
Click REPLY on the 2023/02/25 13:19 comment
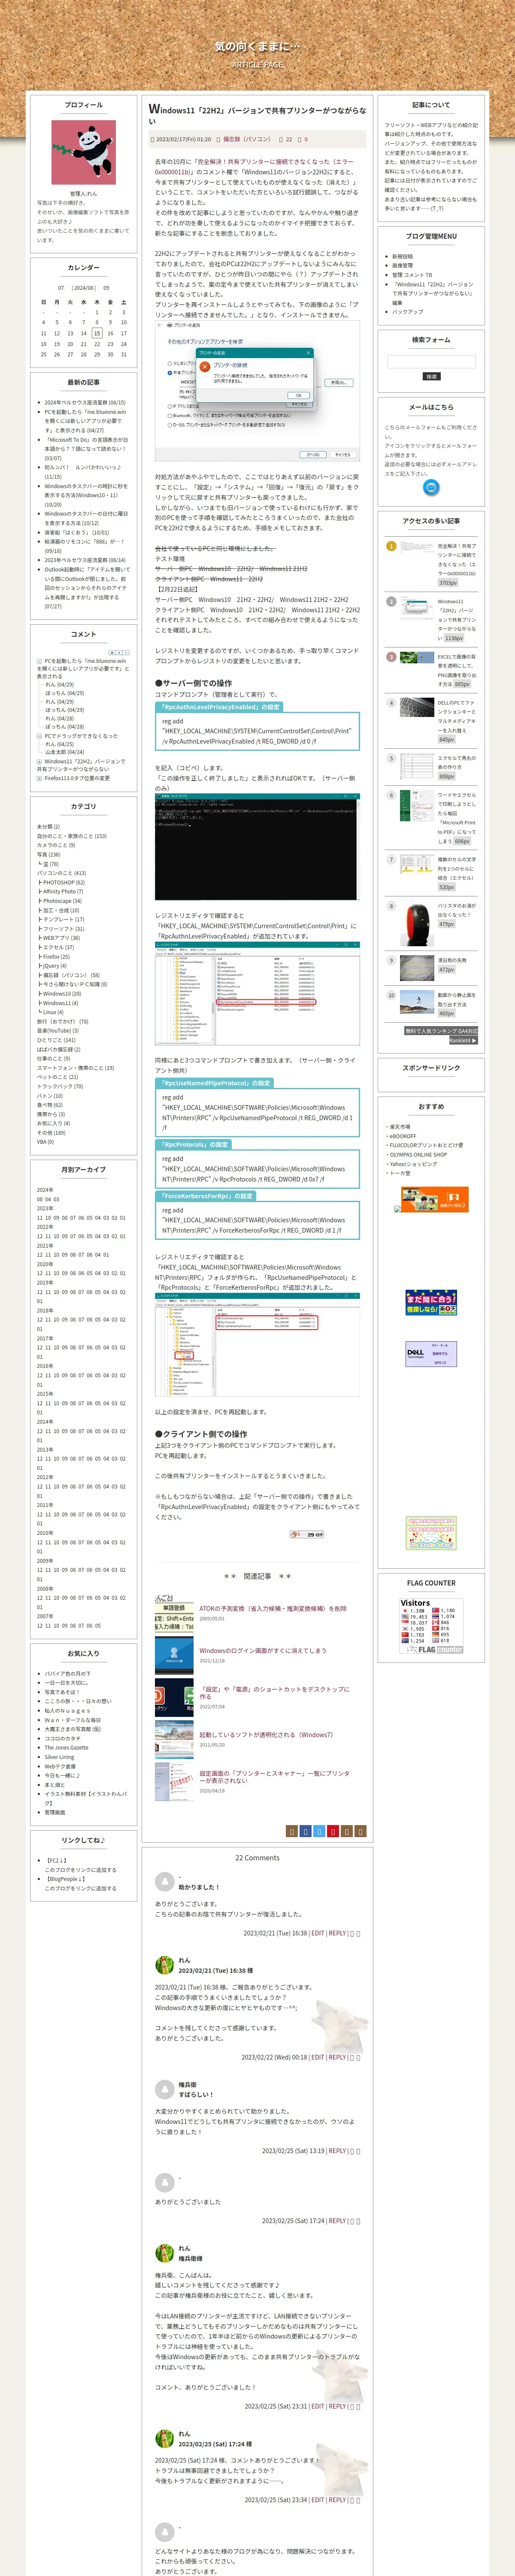click(337, 2150)
